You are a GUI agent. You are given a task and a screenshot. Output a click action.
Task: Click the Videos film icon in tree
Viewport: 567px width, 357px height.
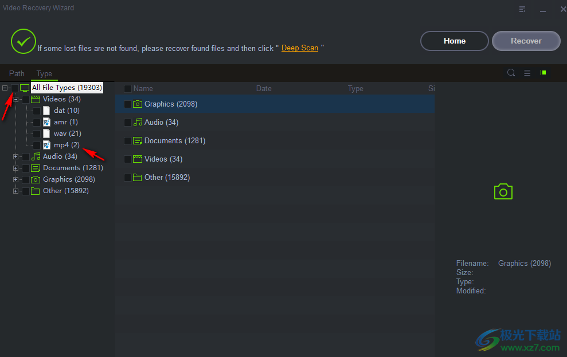point(36,99)
